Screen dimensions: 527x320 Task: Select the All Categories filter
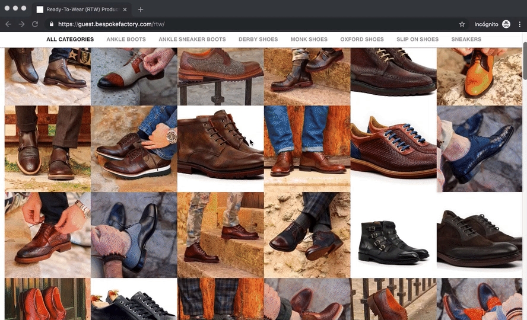click(70, 40)
